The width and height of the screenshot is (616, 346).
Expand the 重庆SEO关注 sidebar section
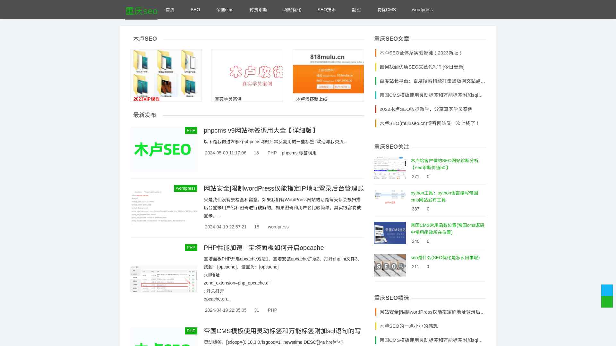392,147
